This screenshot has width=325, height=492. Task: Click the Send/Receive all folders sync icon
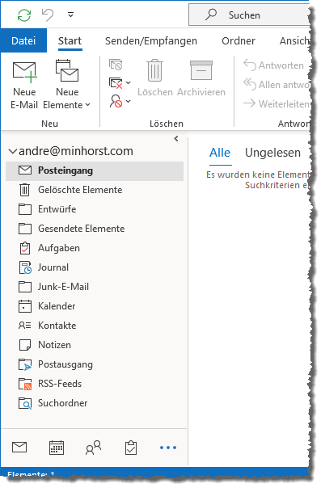tap(24, 15)
